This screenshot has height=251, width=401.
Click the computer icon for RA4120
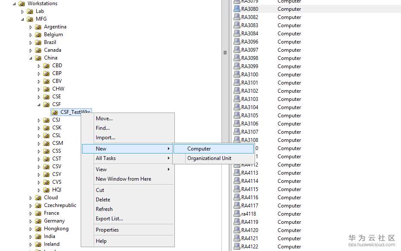(x=237, y=230)
